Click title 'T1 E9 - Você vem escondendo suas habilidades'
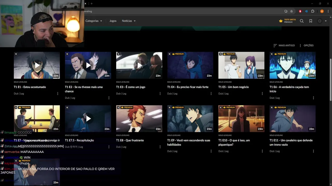This screenshot has height=186, width=332. pos(189,142)
